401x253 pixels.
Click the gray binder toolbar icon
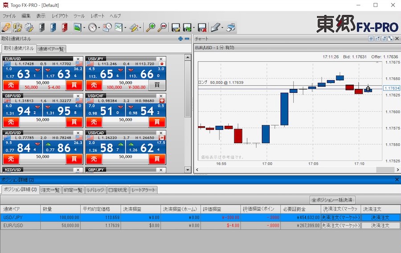(x=42, y=27)
